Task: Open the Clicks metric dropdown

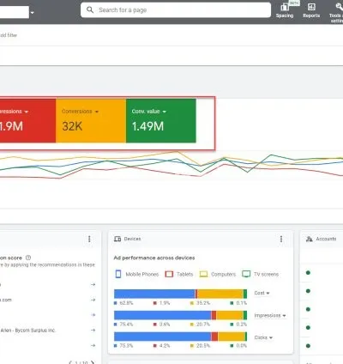Action: point(263,337)
